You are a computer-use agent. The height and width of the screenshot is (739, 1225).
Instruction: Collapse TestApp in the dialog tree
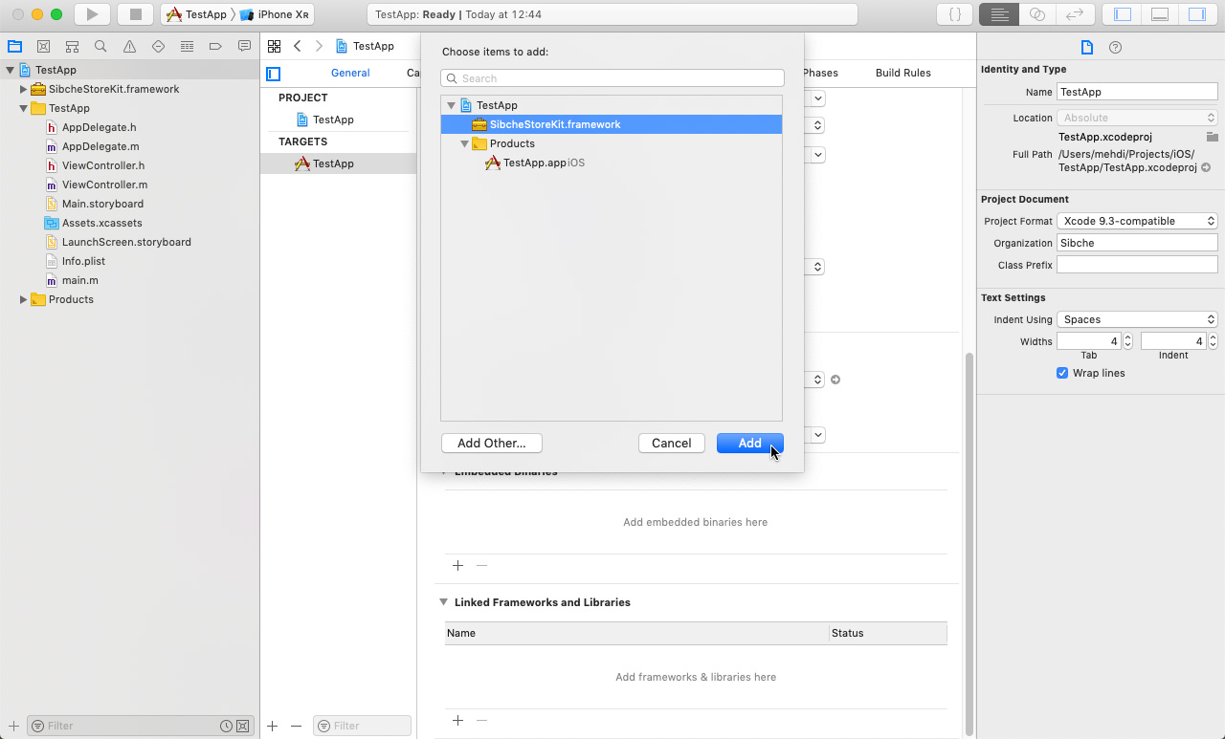[451, 105]
